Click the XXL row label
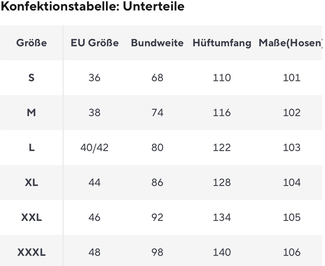Viewport: 325px width, 266px height. 31,217
